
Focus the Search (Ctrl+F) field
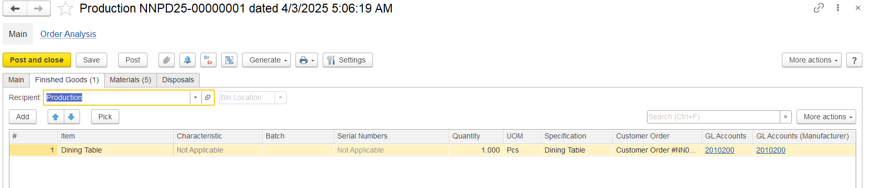[x=713, y=117]
